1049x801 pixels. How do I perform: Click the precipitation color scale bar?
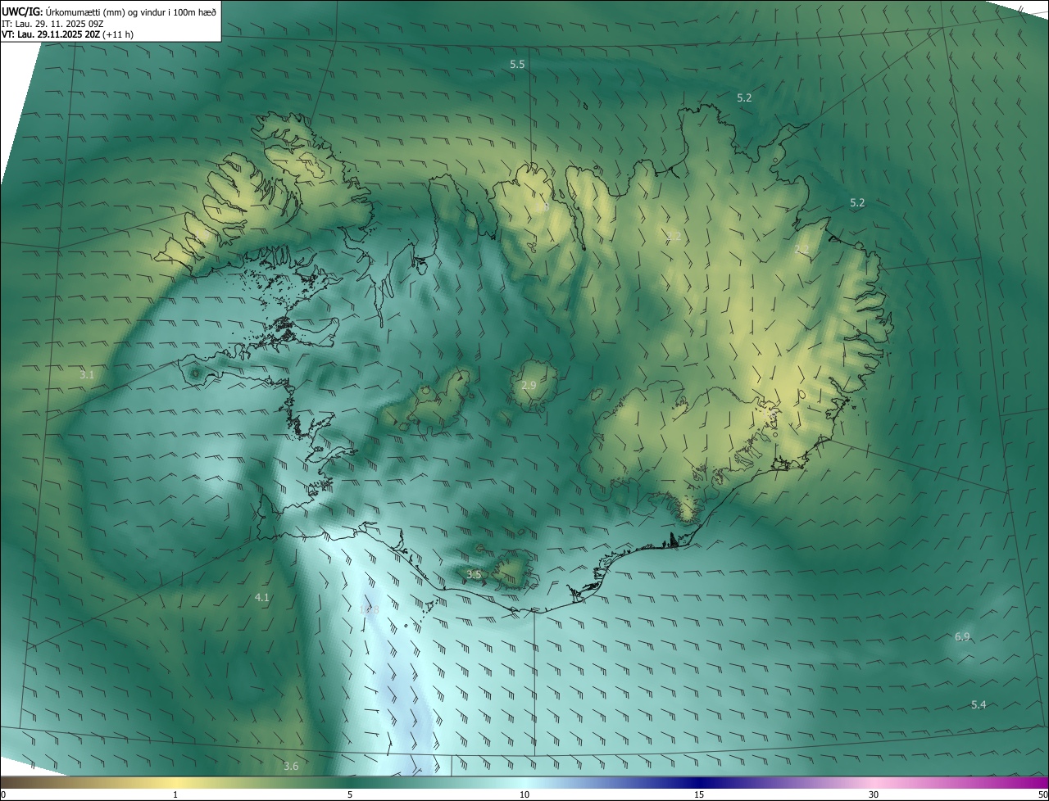(524, 782)
